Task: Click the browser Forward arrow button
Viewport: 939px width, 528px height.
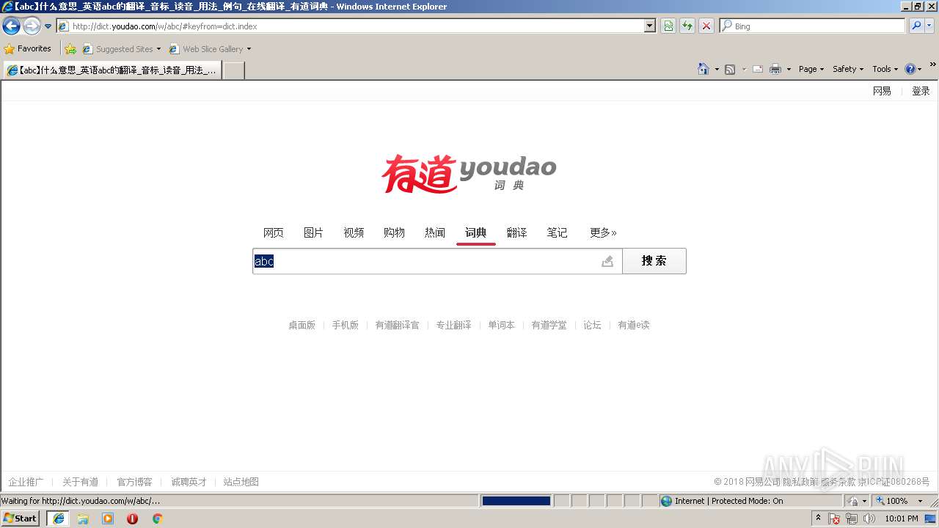Action: (x=32, y=26)
